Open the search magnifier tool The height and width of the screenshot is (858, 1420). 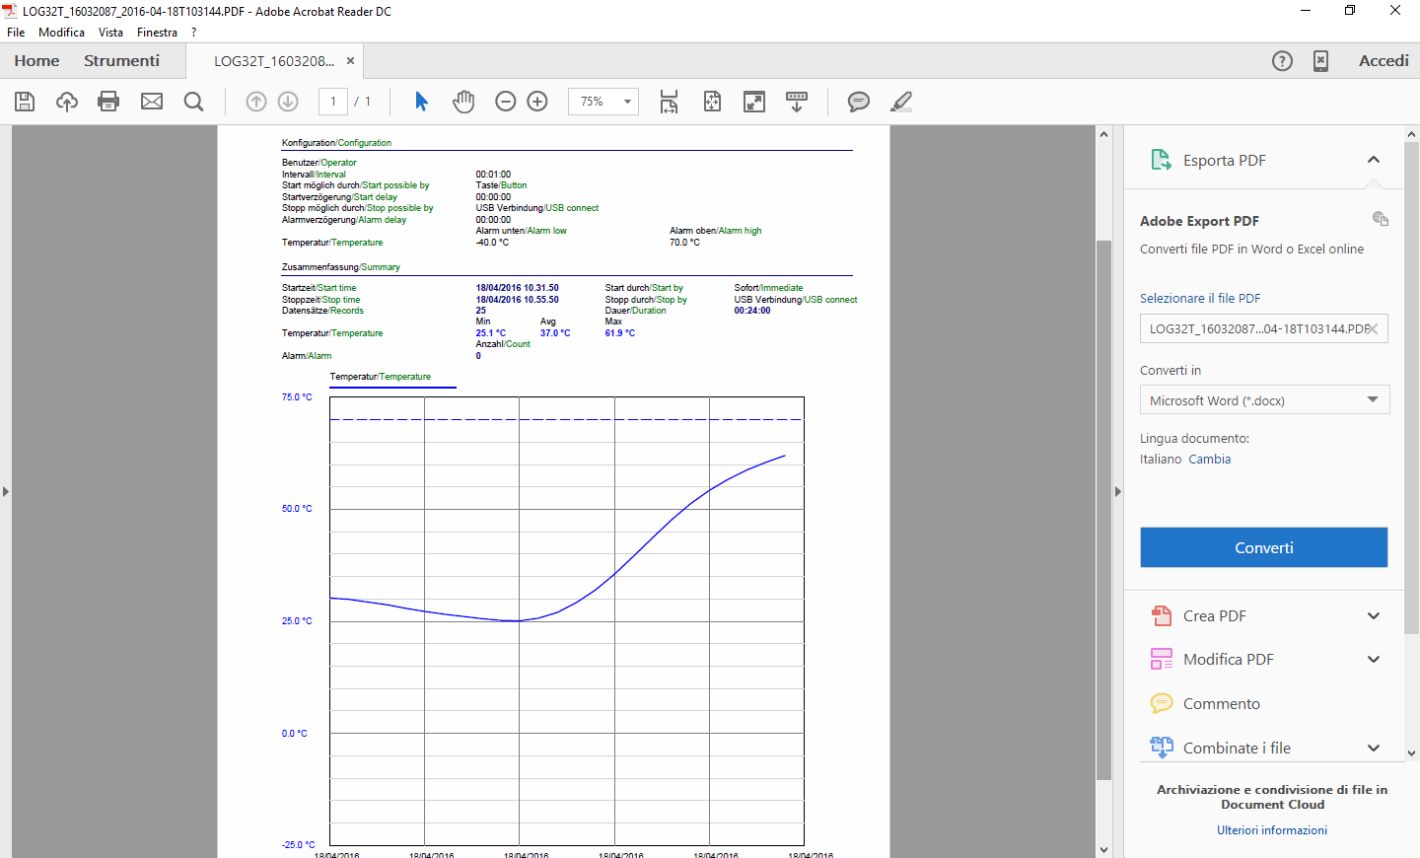pyautogui.click(x=194, y=102)
